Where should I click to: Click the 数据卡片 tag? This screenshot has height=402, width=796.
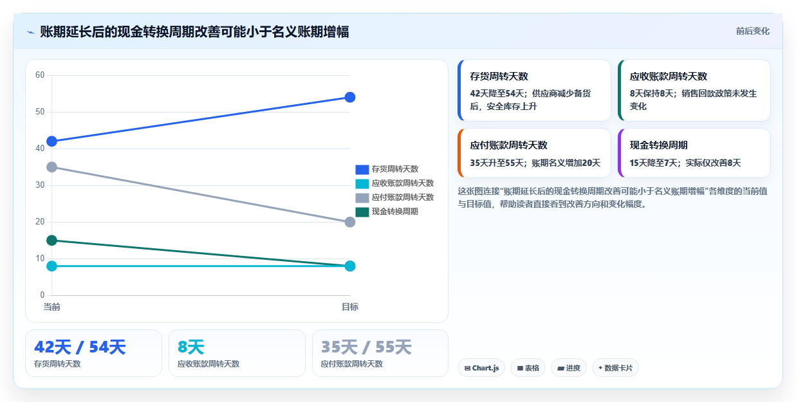click(x=615, y=368)
